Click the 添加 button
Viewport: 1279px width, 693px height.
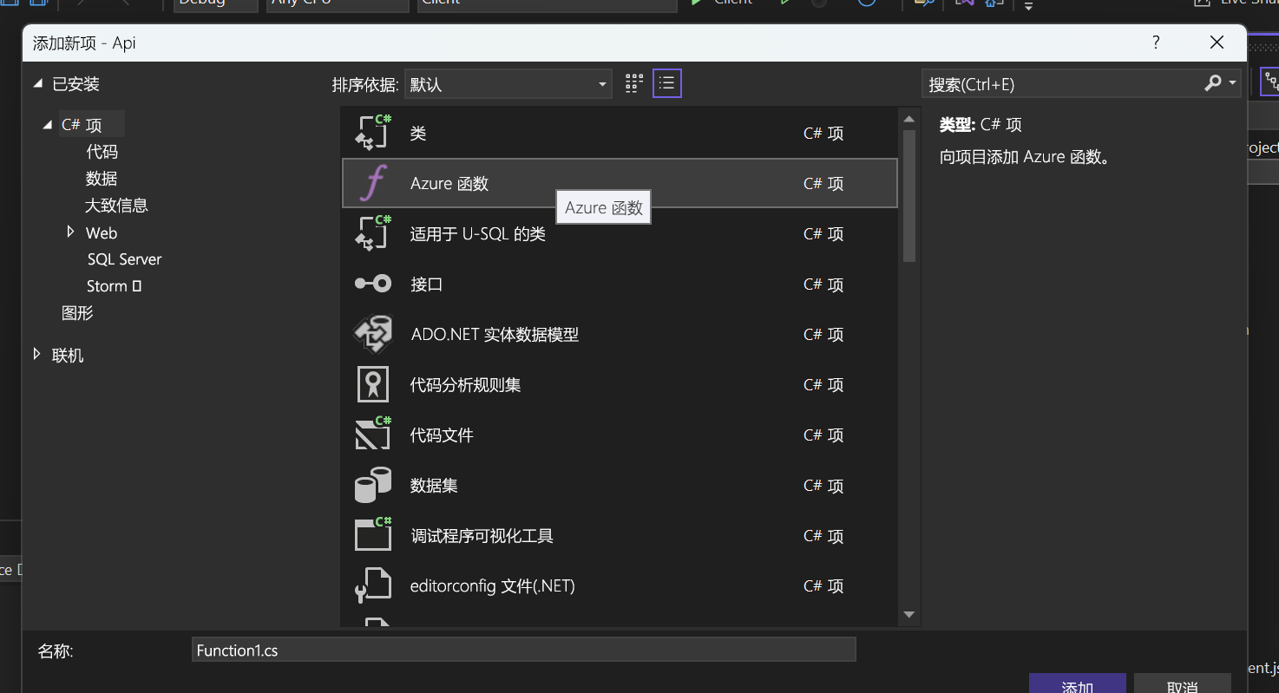[1077, 683]
